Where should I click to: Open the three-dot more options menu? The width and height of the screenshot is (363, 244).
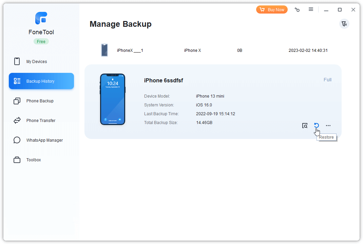328,126
